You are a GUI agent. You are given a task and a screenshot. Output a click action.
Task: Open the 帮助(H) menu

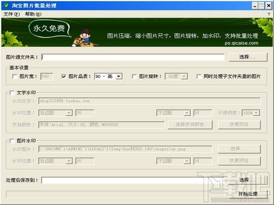(33, 14)
